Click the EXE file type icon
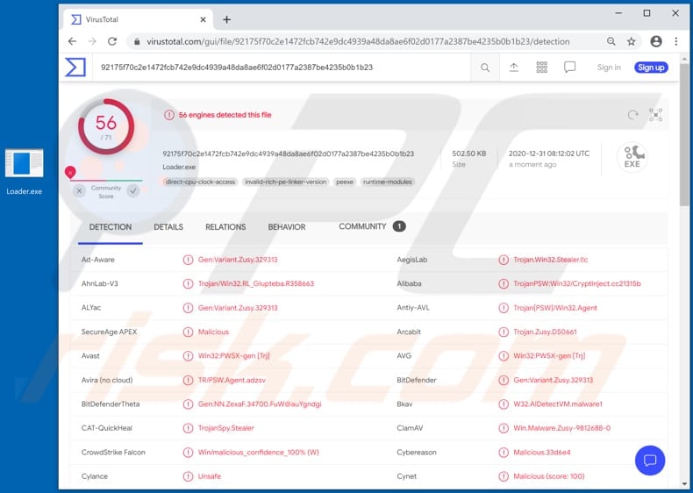 [632, 157]
